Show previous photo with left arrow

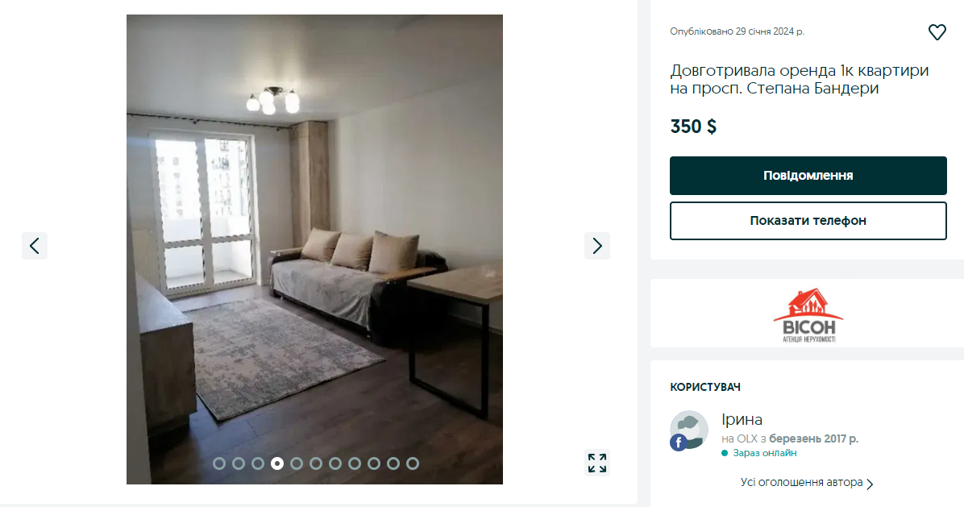pos(35,246)
